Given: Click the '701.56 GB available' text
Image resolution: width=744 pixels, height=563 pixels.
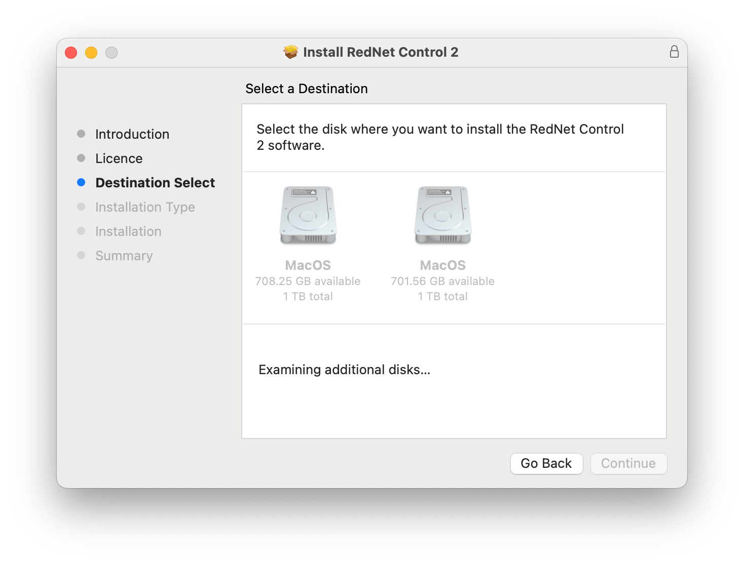Looking at the screenshot, I should [442, 281].
